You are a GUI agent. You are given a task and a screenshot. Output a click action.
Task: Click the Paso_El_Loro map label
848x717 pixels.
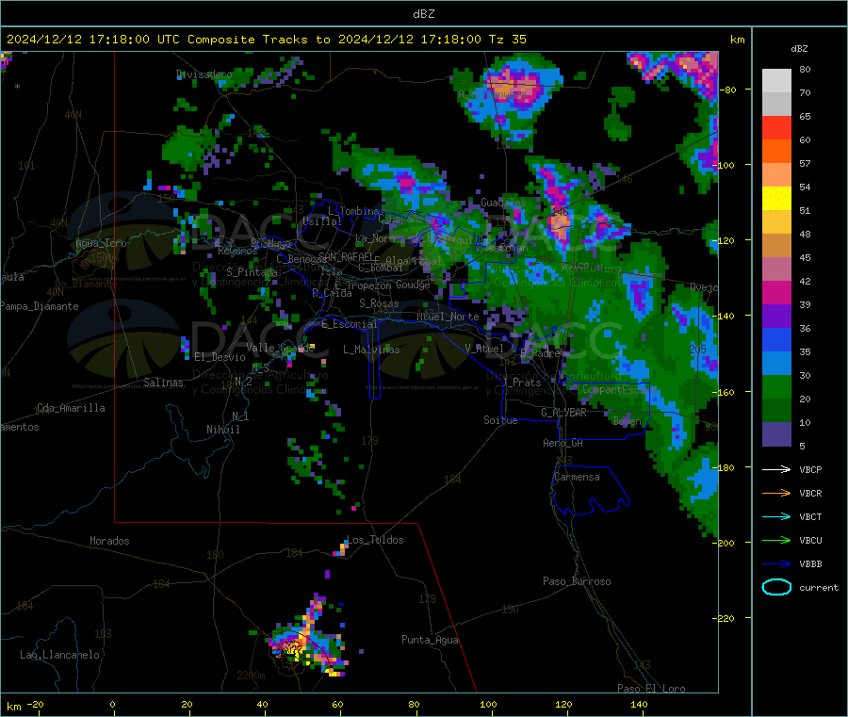651,689
